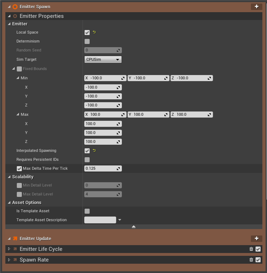Enable the Min Detail Level checkbox
The height and width of the screenshot is (273, 267).
click(19, 185)
